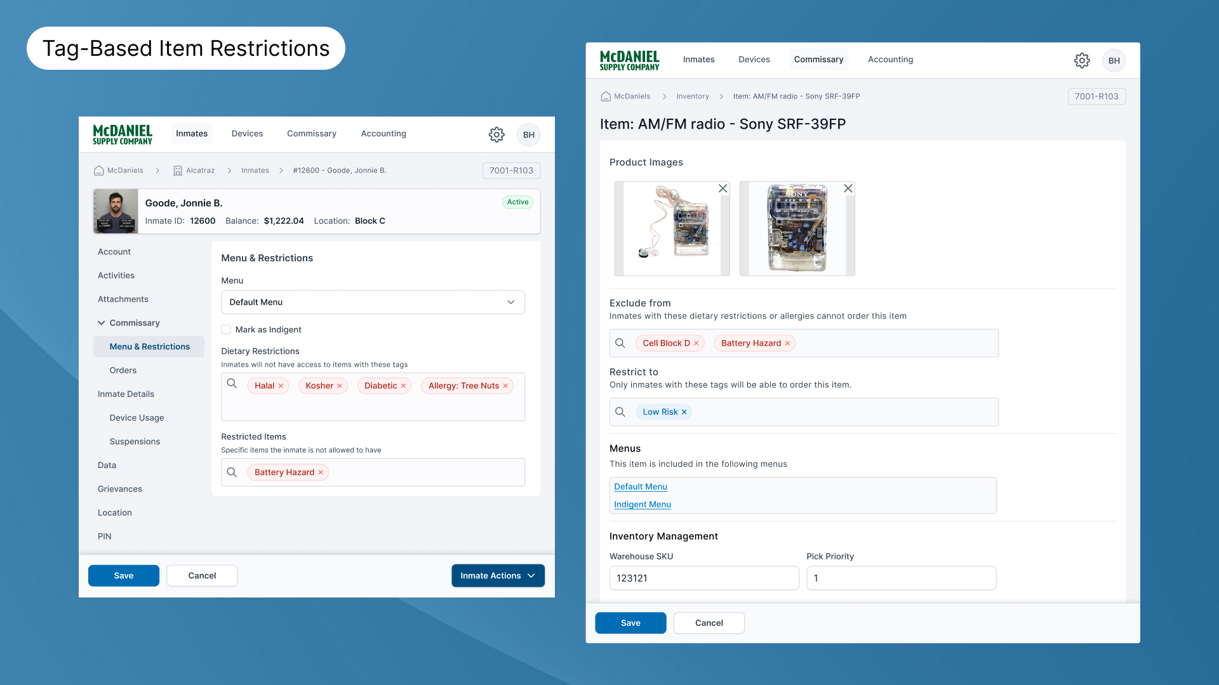Open Grievances in the inmate sidebar
The height and width of the screenshot is (685, 1219).
click(120, 489)
